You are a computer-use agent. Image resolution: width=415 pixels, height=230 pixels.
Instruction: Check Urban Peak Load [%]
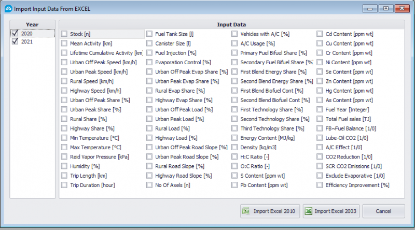[149, 119]
